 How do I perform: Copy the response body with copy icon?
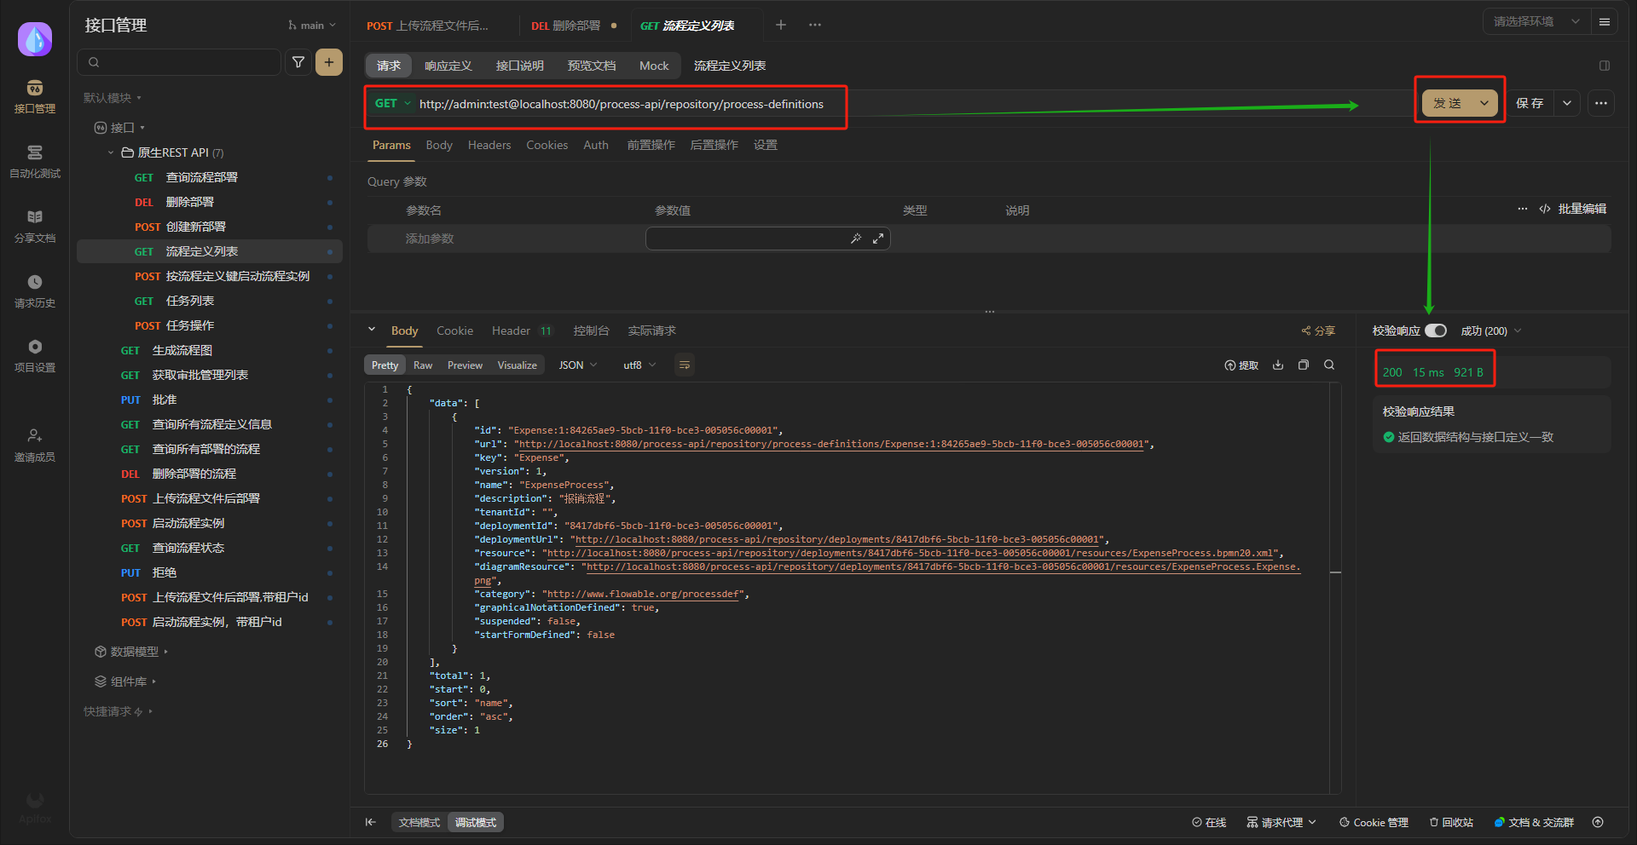coord(1304,365)
